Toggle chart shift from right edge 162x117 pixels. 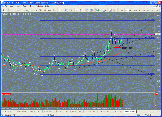point(81,10)
